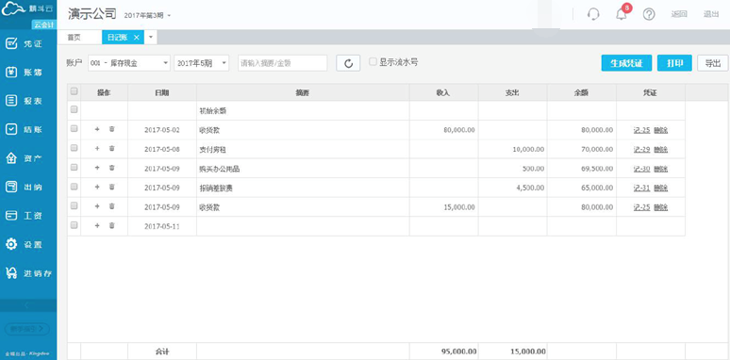Screen dimensions: 730x360
Task: Open the 设置 gear in sidebar
Action: click(28, 244)
